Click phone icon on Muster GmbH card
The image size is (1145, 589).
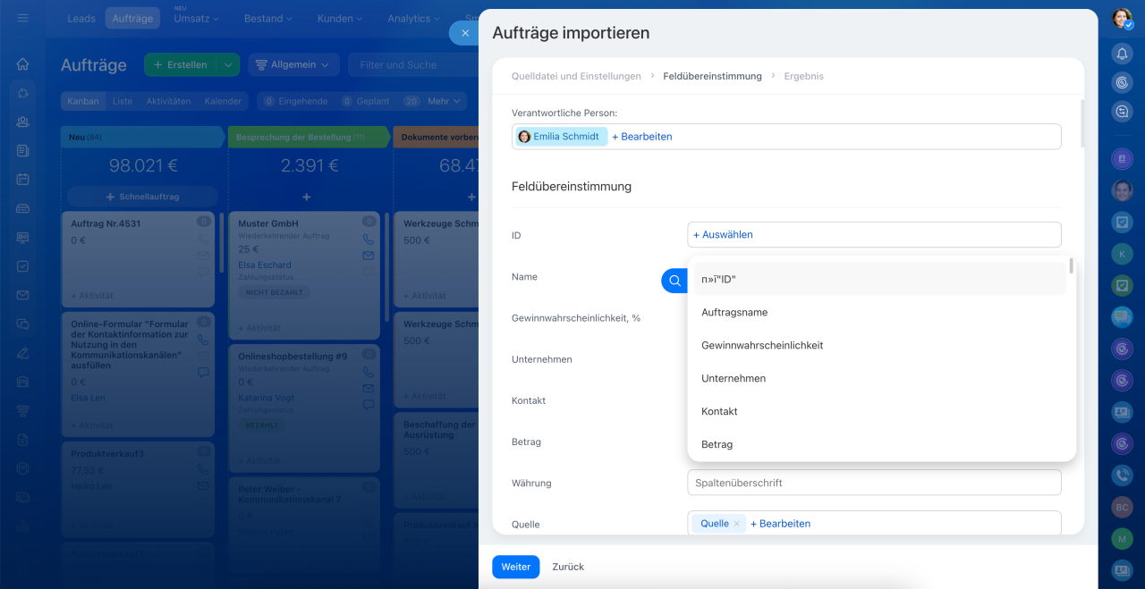coord(369,240)
